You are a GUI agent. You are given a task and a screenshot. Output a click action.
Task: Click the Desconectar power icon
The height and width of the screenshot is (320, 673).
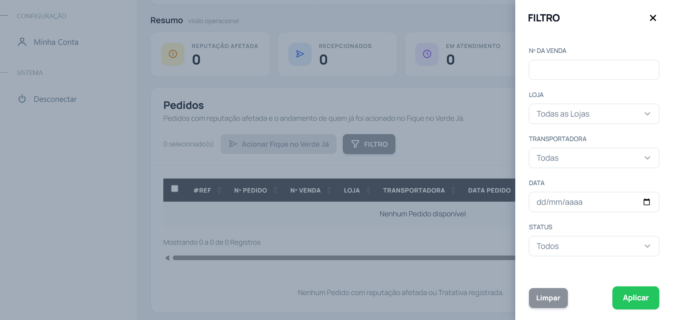[x=22, y=99]
